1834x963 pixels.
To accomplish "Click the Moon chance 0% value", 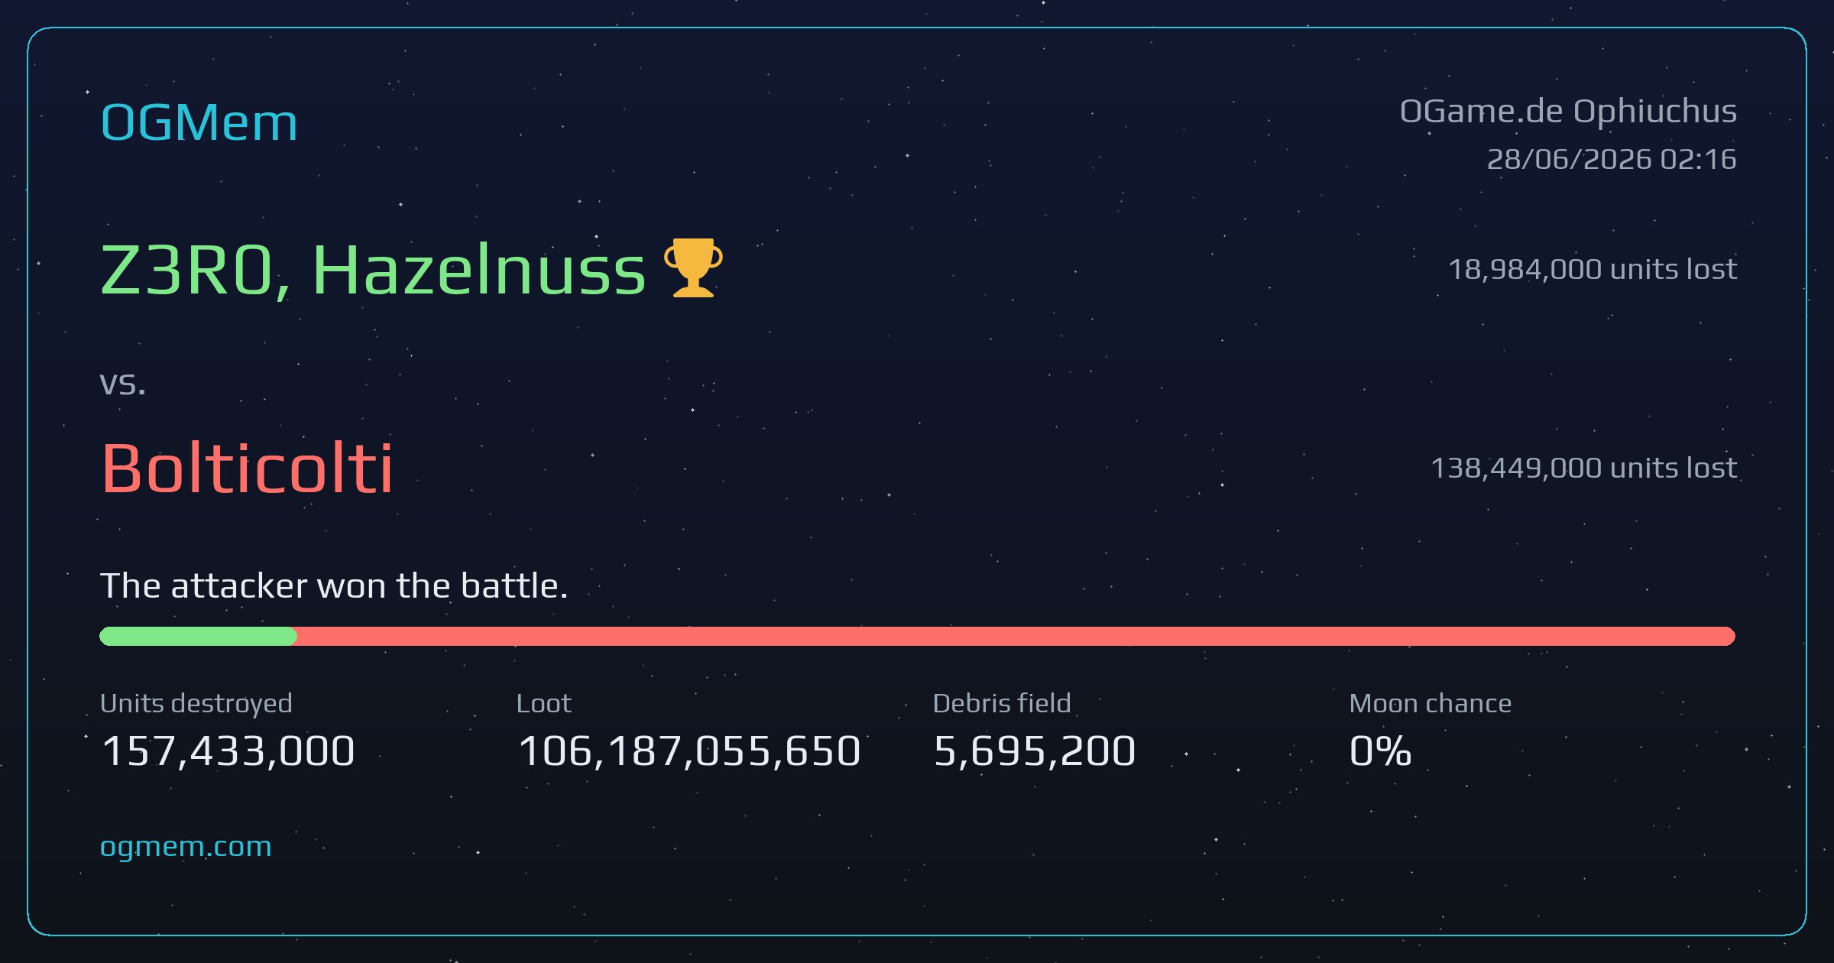I will tap(1380, 751).
